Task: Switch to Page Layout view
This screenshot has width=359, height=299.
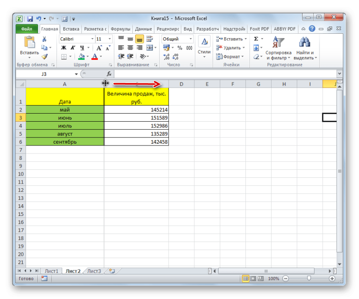Action: coord(253,279)
